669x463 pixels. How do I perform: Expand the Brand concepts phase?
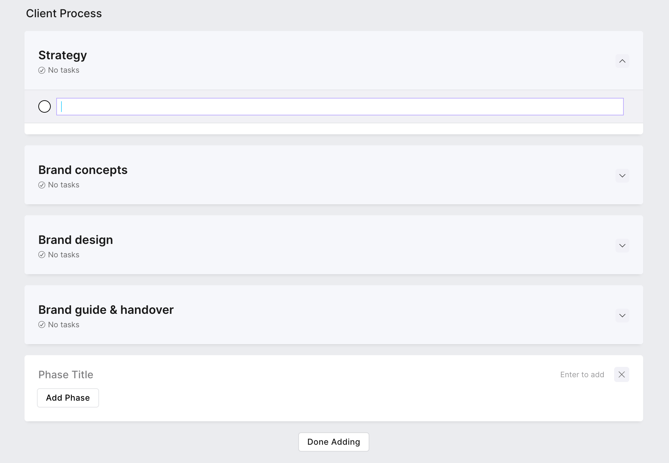pos(622,176)
